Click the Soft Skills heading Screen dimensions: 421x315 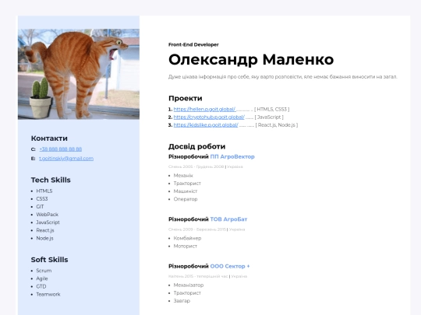click(x=49, y=260)
